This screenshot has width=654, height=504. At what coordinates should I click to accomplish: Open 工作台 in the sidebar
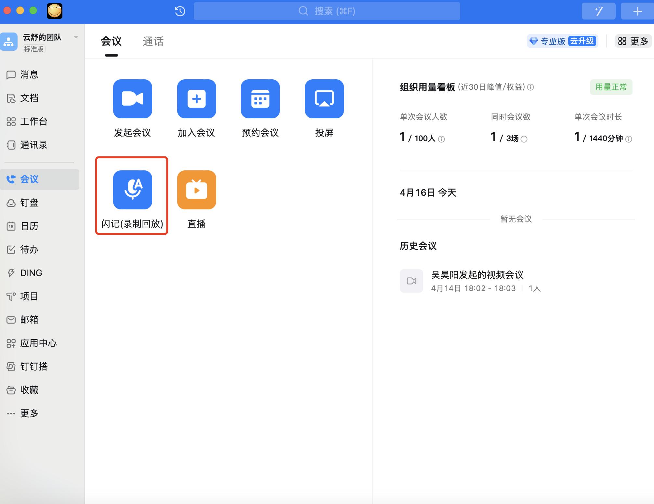(40, 122)
